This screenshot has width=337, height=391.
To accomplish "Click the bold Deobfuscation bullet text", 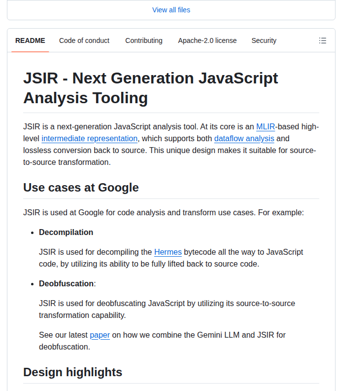I will [x=66, y=283].
